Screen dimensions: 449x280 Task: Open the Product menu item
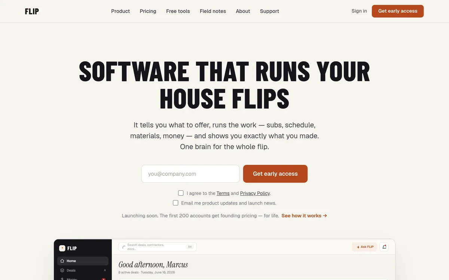tap(120, 11)
